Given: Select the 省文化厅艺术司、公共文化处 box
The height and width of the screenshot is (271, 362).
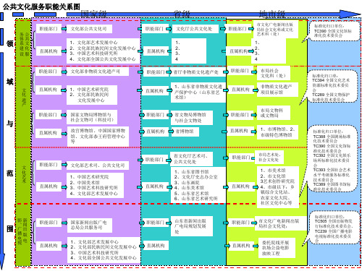Looking at the screenshot, I should (192, 159).
